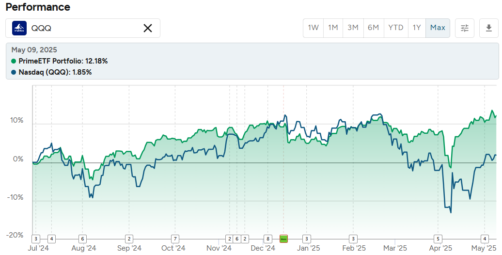The image size is (502, 255).
Task: Click the May 09, 2025 date label
Action: 34,50
